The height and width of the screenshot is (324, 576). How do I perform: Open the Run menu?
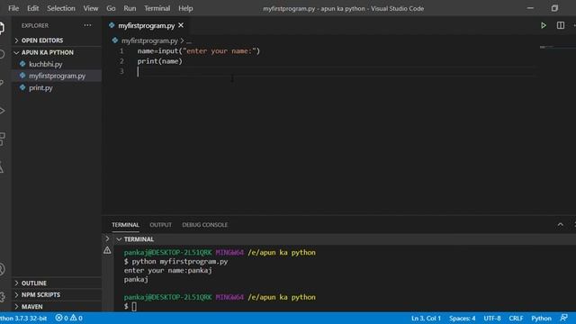click(130, 8)
